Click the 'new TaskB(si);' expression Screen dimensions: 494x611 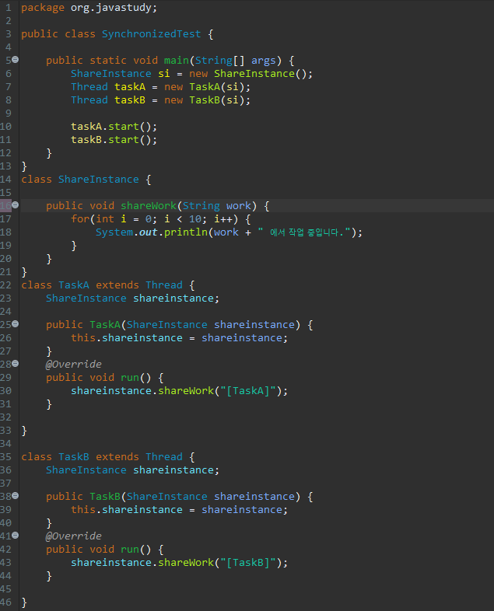point(207,100)
